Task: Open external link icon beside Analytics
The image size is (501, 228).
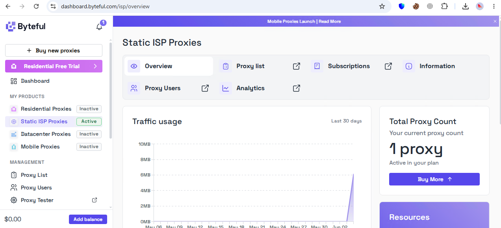Action: point(297,88)
